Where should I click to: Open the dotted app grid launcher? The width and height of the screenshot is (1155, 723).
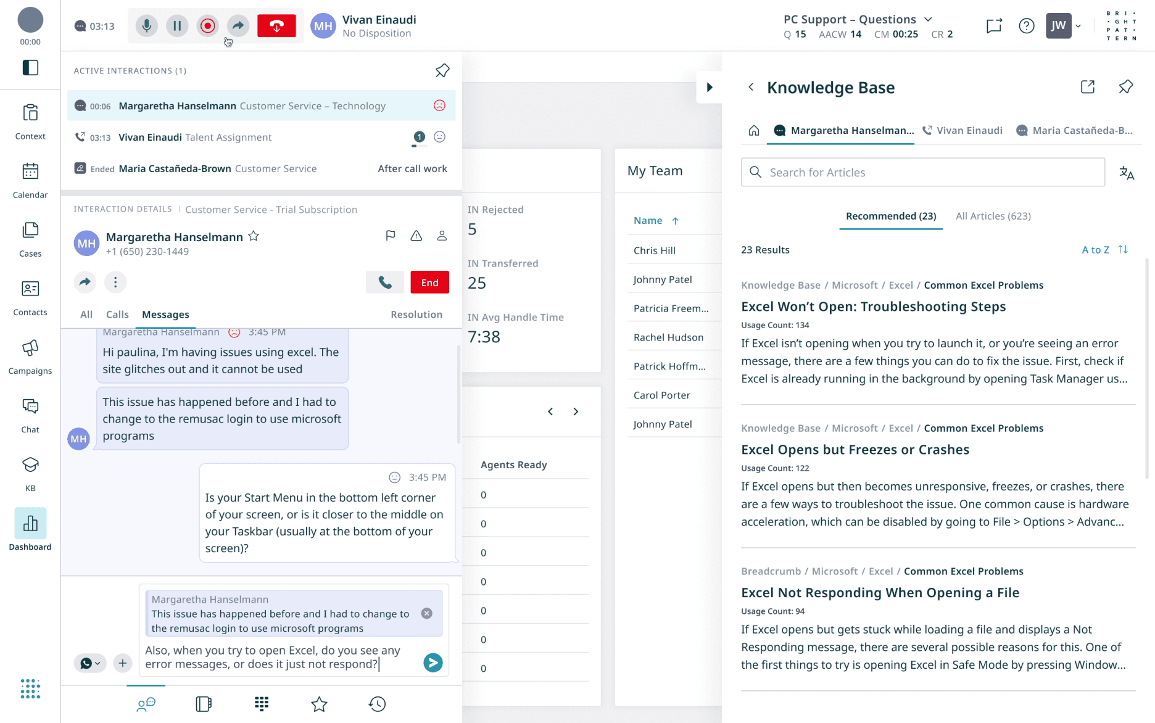coord(30,688)
